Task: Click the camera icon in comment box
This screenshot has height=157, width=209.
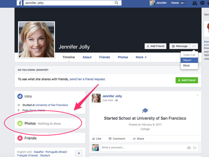Action: coord(189,148)
